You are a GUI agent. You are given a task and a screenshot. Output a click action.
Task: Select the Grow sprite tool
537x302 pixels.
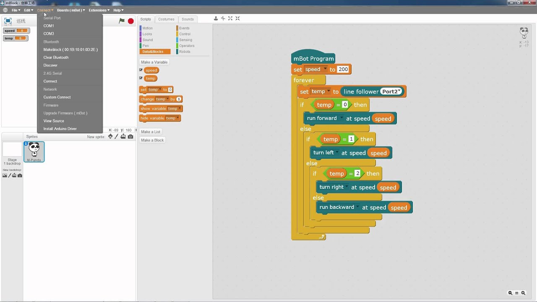[230, 18]
